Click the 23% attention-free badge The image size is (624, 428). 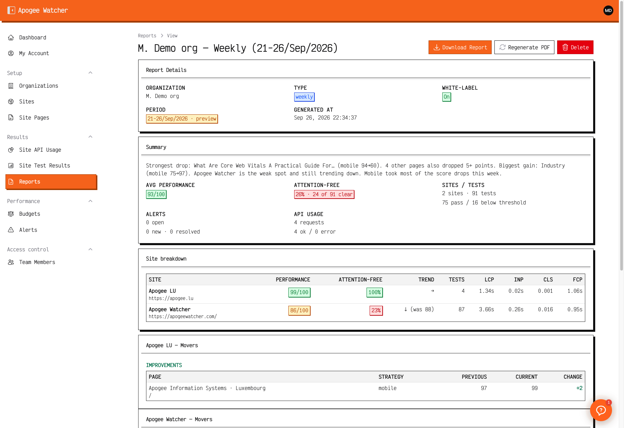376,311
